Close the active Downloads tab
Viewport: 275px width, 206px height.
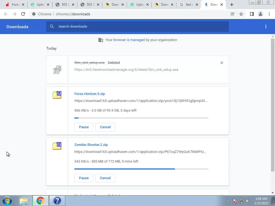click(x=222, y=5)
